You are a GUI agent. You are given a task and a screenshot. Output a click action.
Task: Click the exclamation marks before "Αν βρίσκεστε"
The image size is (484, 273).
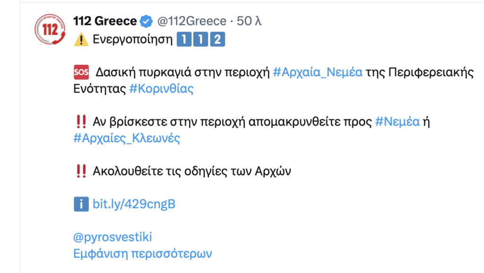click(81, 122)
